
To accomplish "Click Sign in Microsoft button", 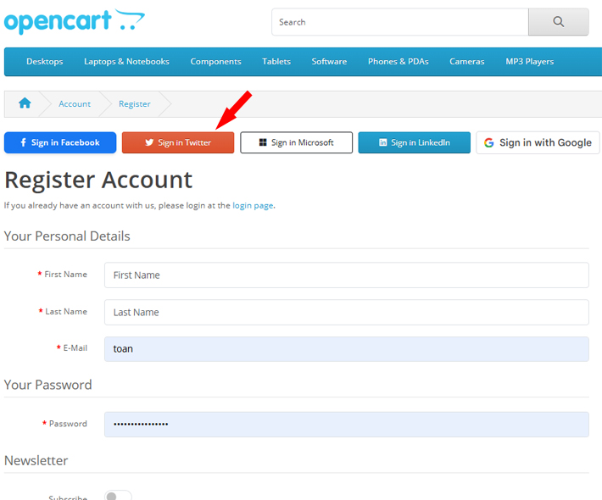I will pyautogui.click(x=296, y=142).
